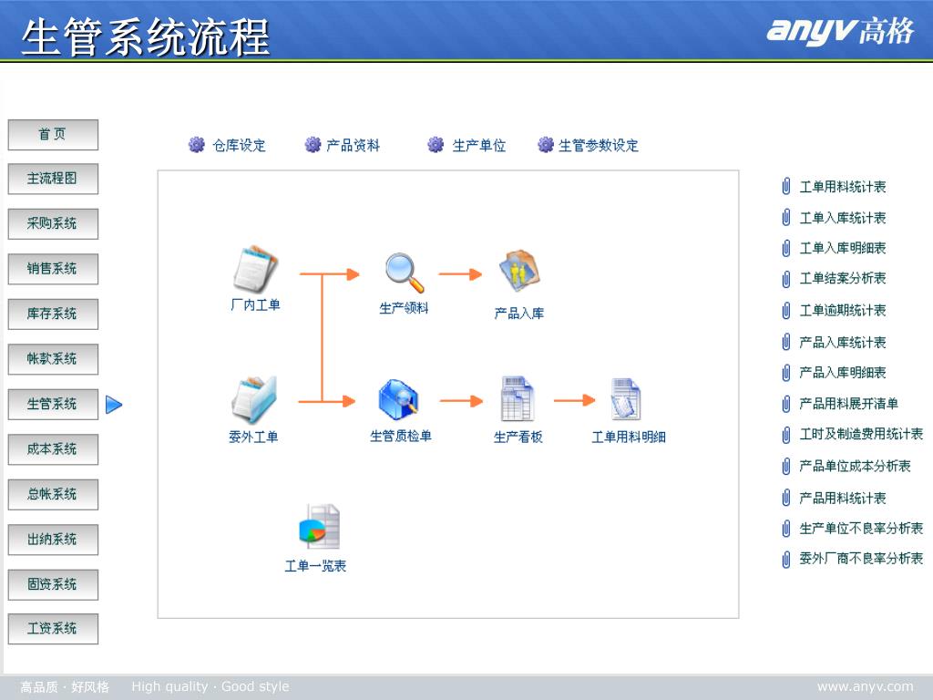Open report 工单用料统计表
The height and width of the screenshot is (700, 933).
(843, 187)
